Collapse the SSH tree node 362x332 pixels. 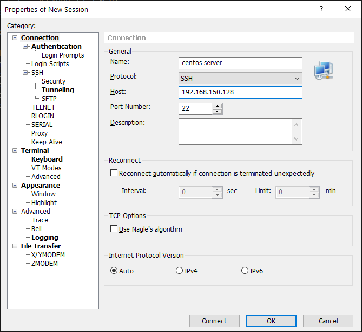click(25, 73)
